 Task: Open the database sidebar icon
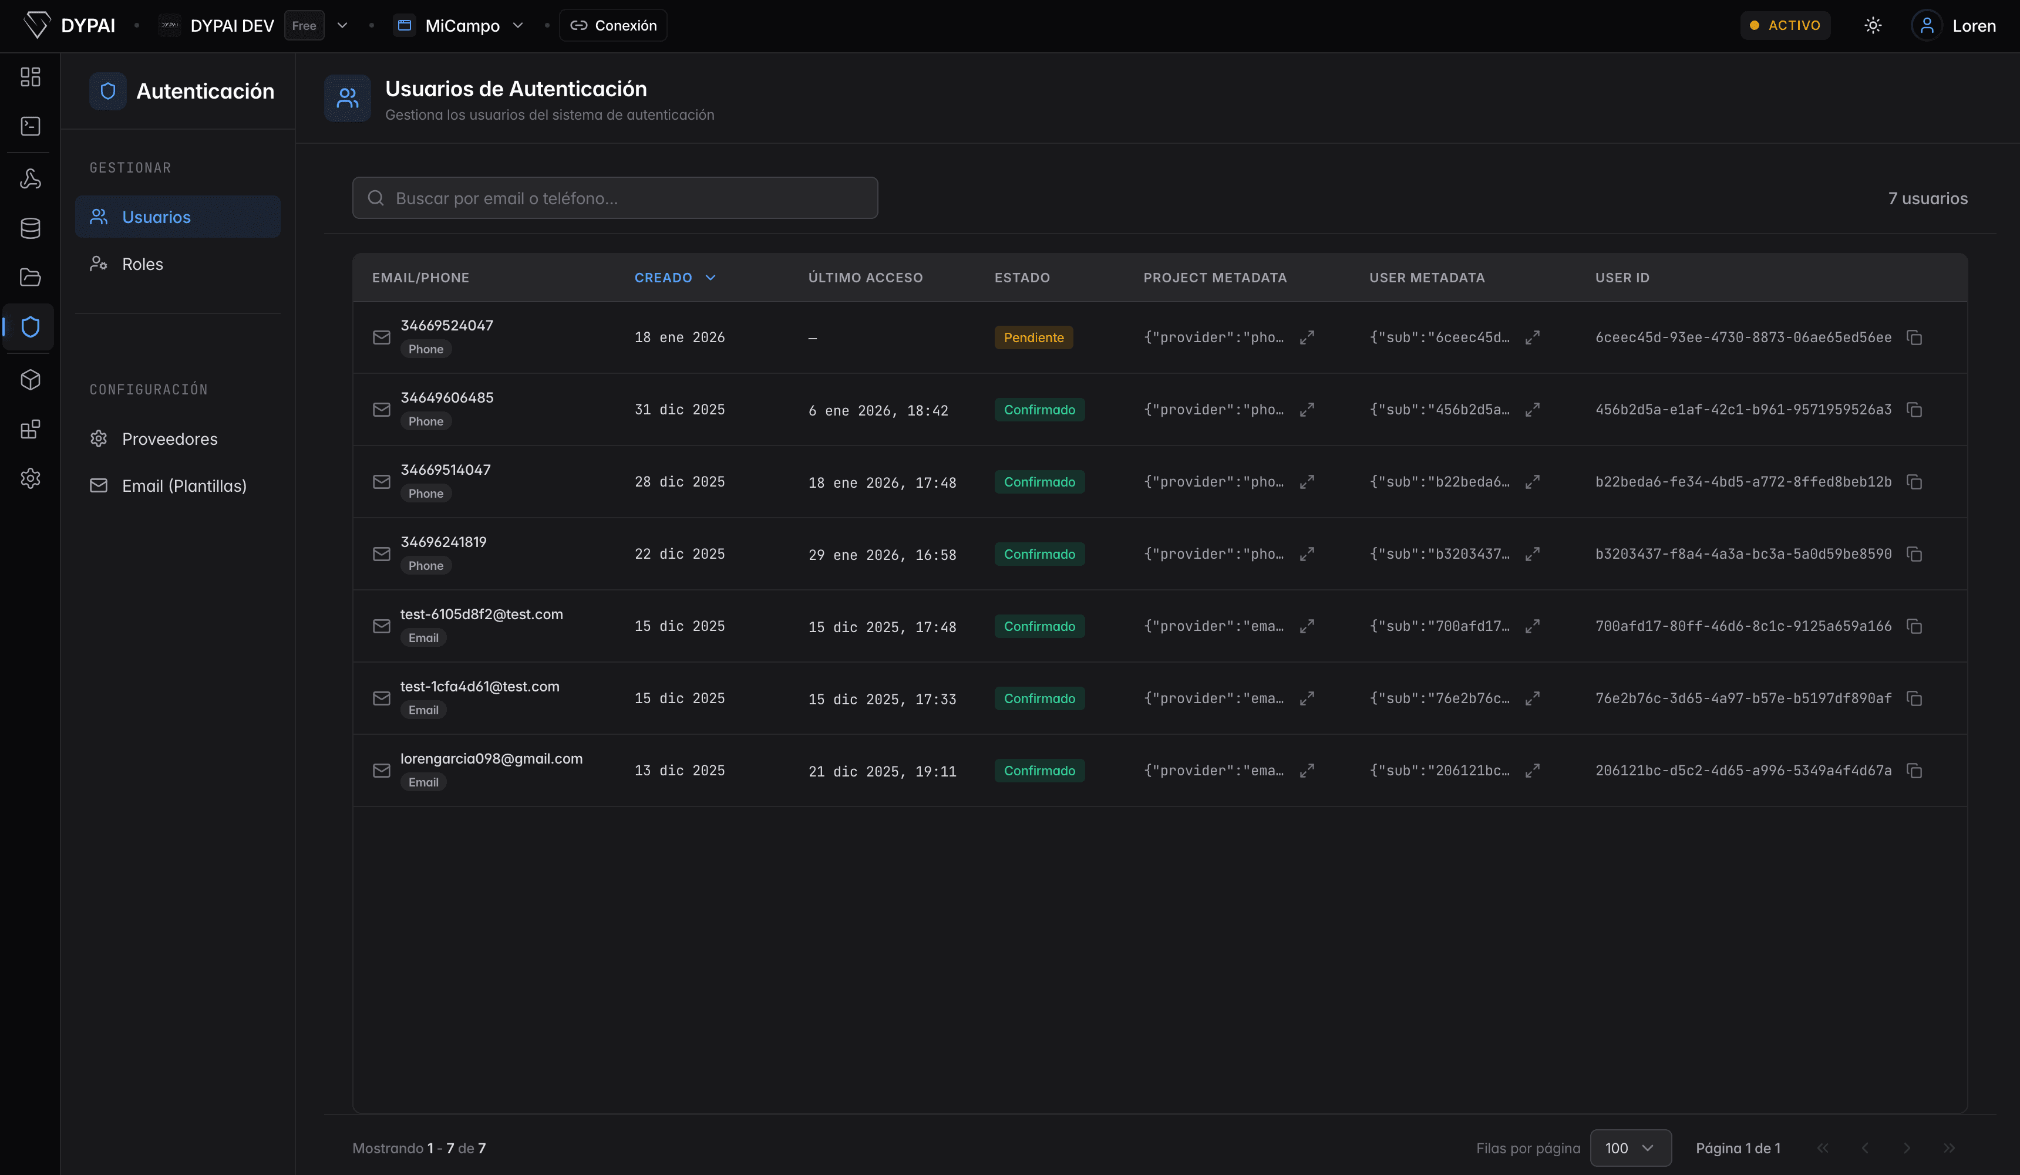31,228
